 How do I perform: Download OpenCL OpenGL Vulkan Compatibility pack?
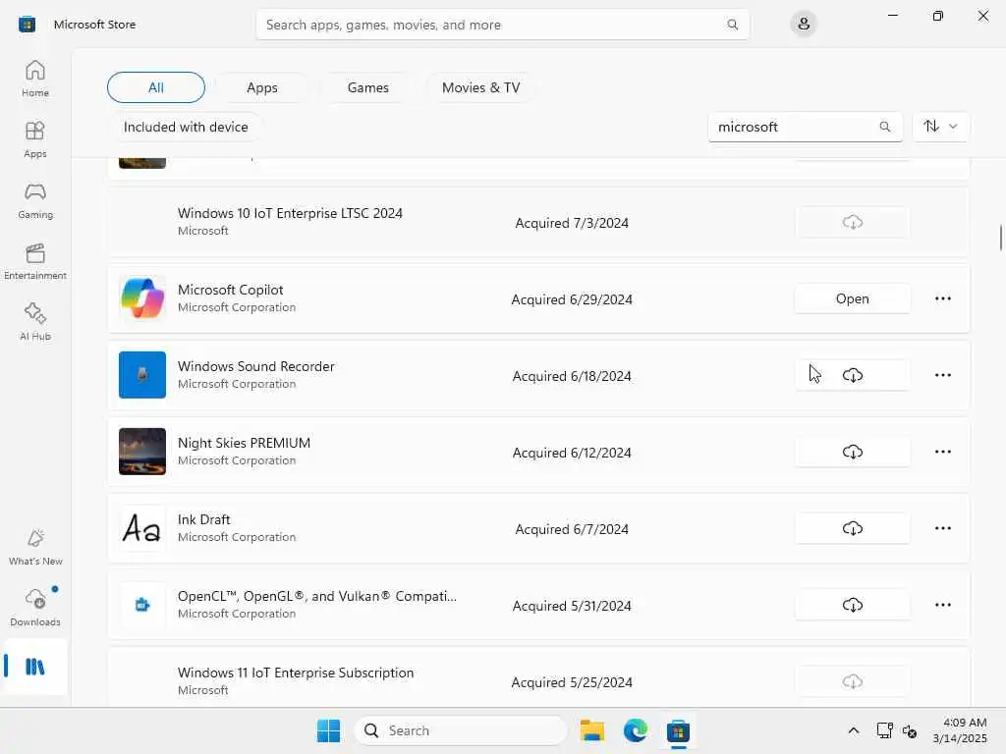tap(852, 605)
